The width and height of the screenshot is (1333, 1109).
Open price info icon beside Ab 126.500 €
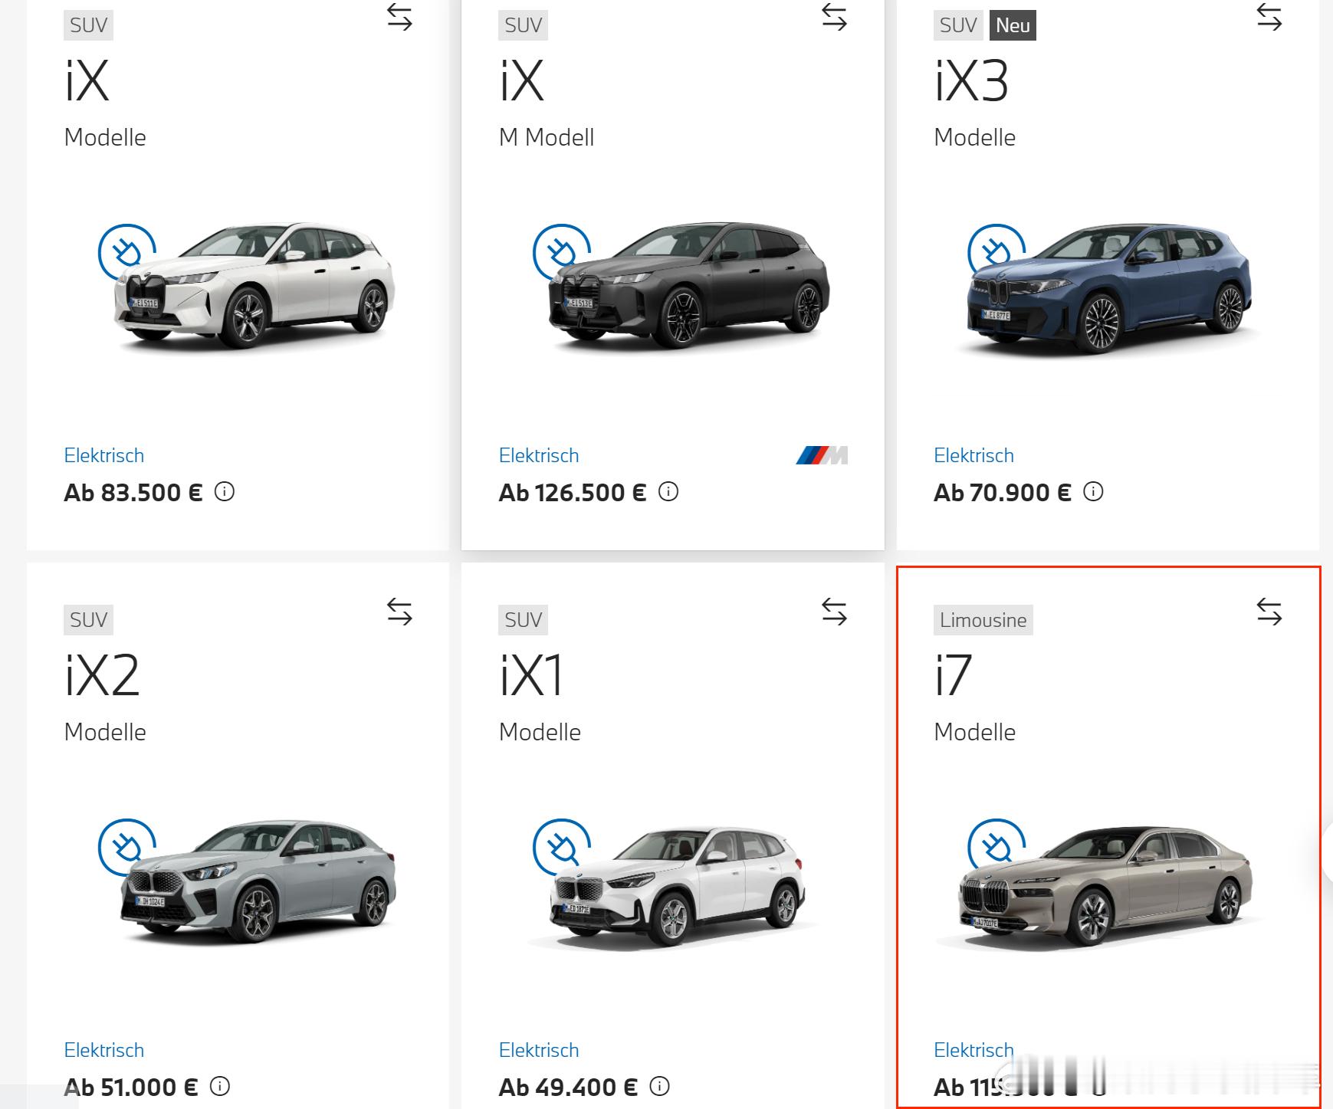click(x=668, y=491)
